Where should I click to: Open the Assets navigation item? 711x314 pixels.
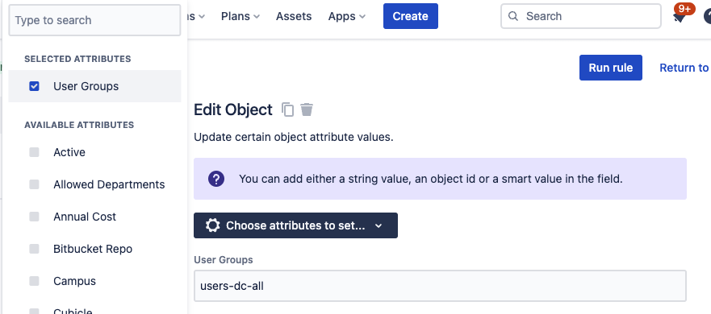(x=294, y=16)
